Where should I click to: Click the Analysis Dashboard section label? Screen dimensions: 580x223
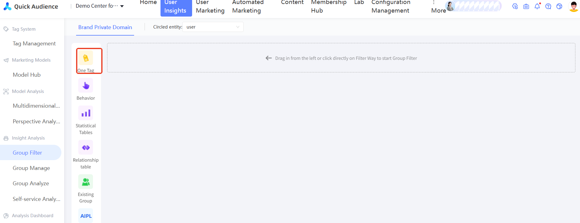pyautogui.click(x=33, y=216)
